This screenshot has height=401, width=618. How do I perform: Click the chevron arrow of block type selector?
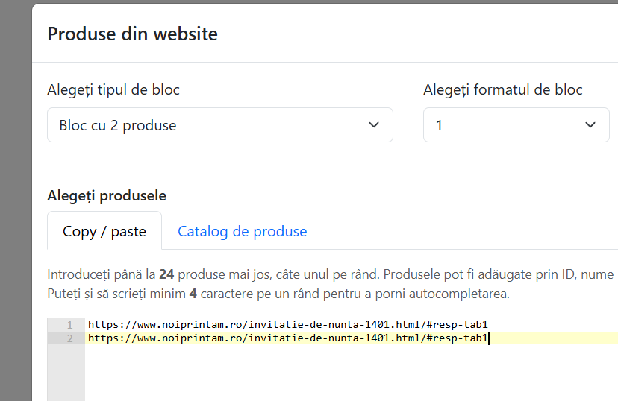tap(375, 125)
